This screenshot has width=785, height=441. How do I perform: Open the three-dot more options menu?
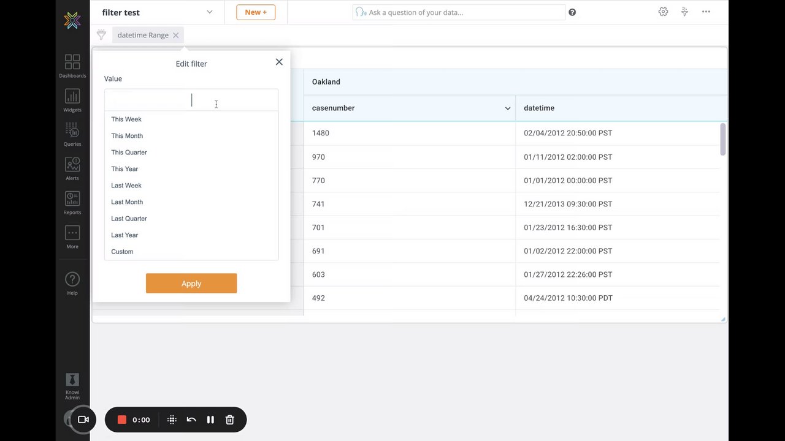[706, 12]
